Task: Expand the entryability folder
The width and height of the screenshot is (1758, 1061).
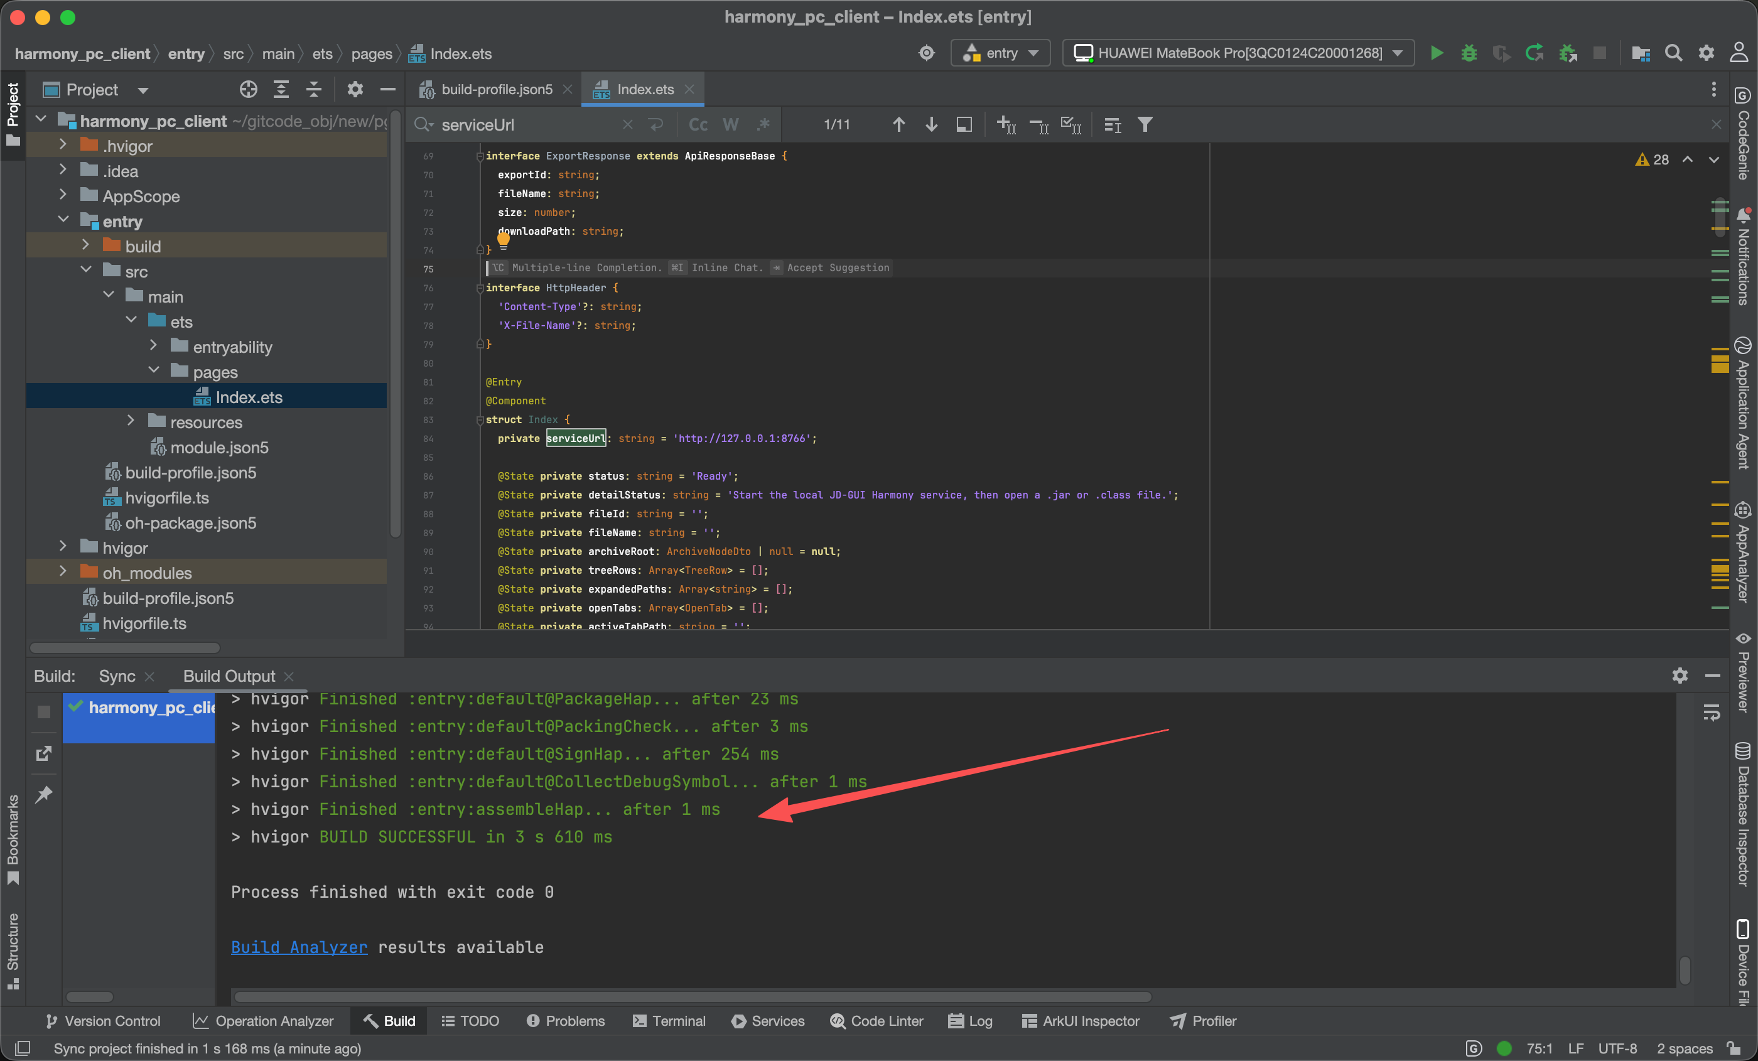Action: tap(153, 345)
